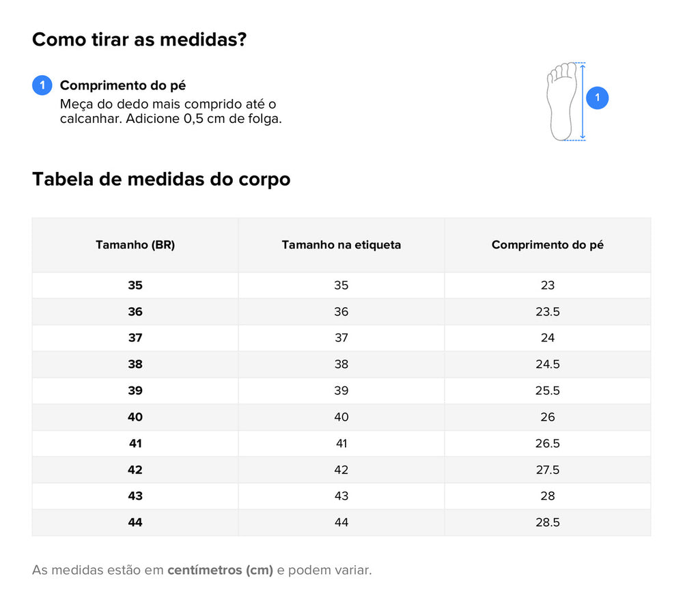This screenshot has width=683, height=609.
Task: Click the 'Comprimento do pé' column header
Action: (x=547, y=244)
